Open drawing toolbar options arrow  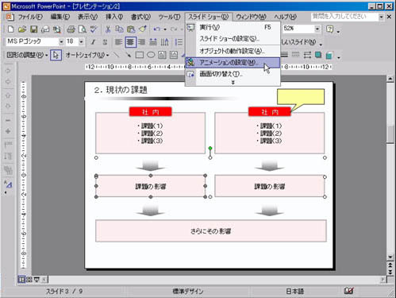click(339, 57)
